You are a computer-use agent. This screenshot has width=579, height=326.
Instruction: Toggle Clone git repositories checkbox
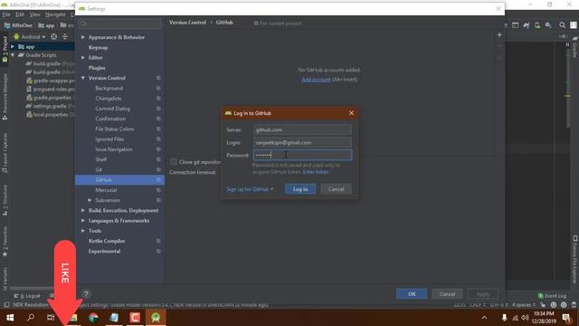tap(173, 162)
